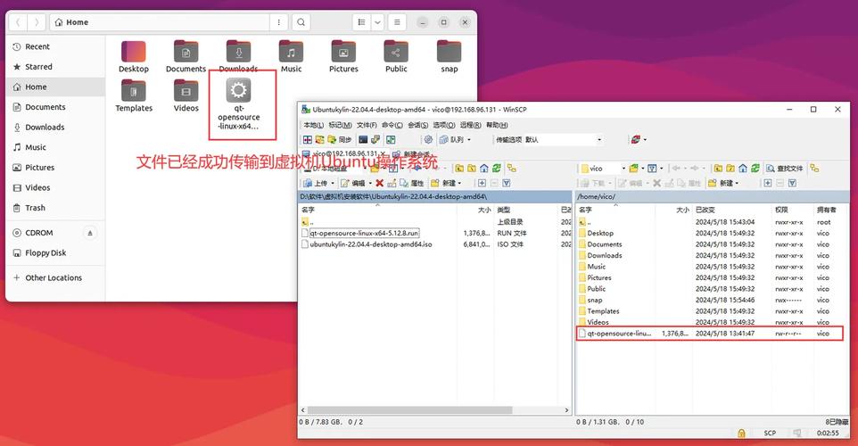Select ubuntukylin-22.04.4-desktop-amd64.iso in local panel
This screenshot has height=446, width=858.
coord(371,244)
